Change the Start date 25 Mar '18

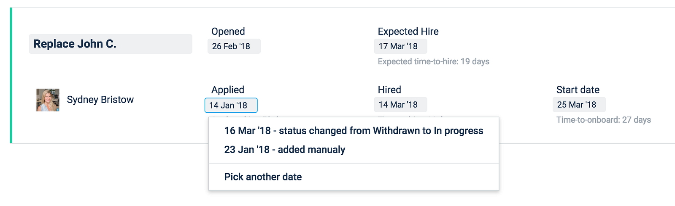pos(579,105)
